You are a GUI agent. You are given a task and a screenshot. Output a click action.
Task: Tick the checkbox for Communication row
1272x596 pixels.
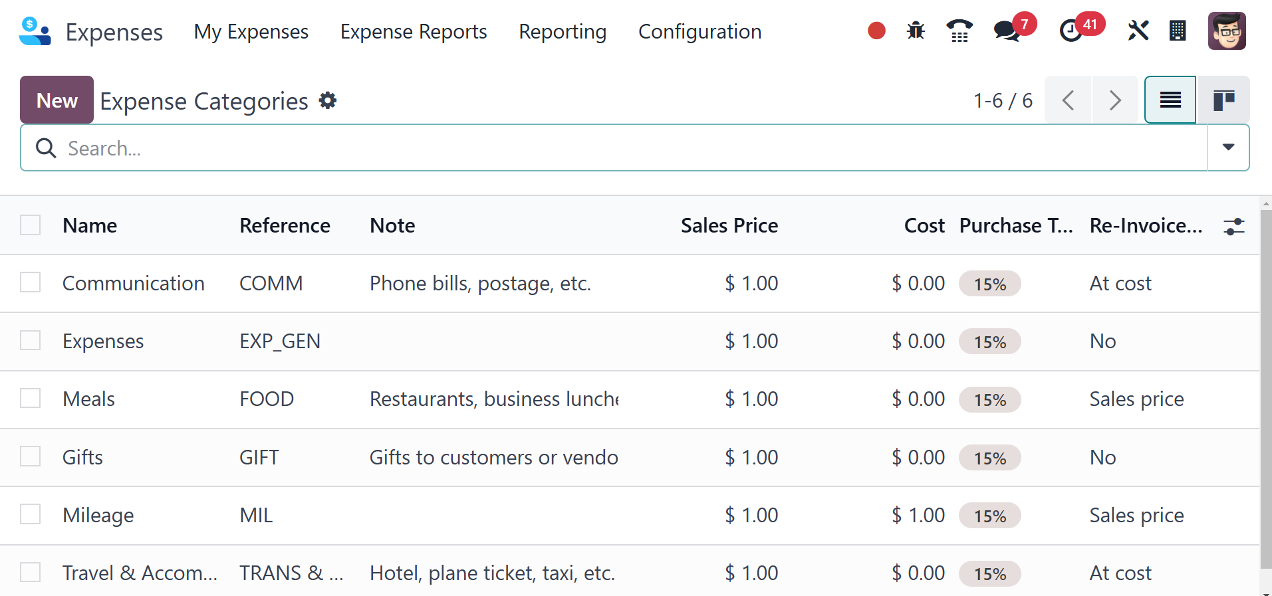point(31,282)
